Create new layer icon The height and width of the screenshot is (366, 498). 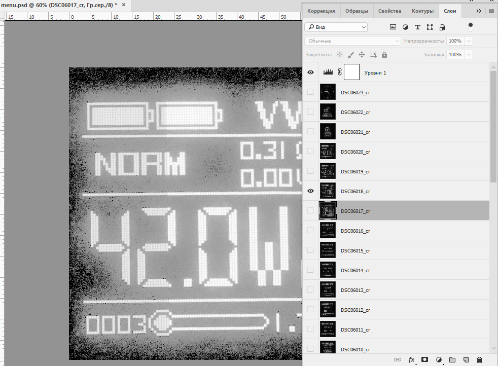[466, 359]
